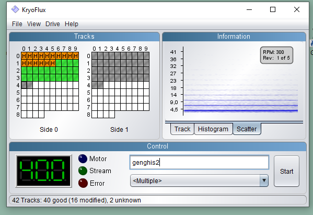The height and width of the screenshot is (215, 313).
Task: Select Side 0 track 83 white cell
Action: pos(41,115)
